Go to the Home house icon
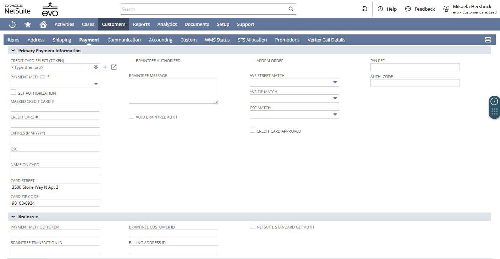This screenshot has width=500, height=259. (43, 24)
